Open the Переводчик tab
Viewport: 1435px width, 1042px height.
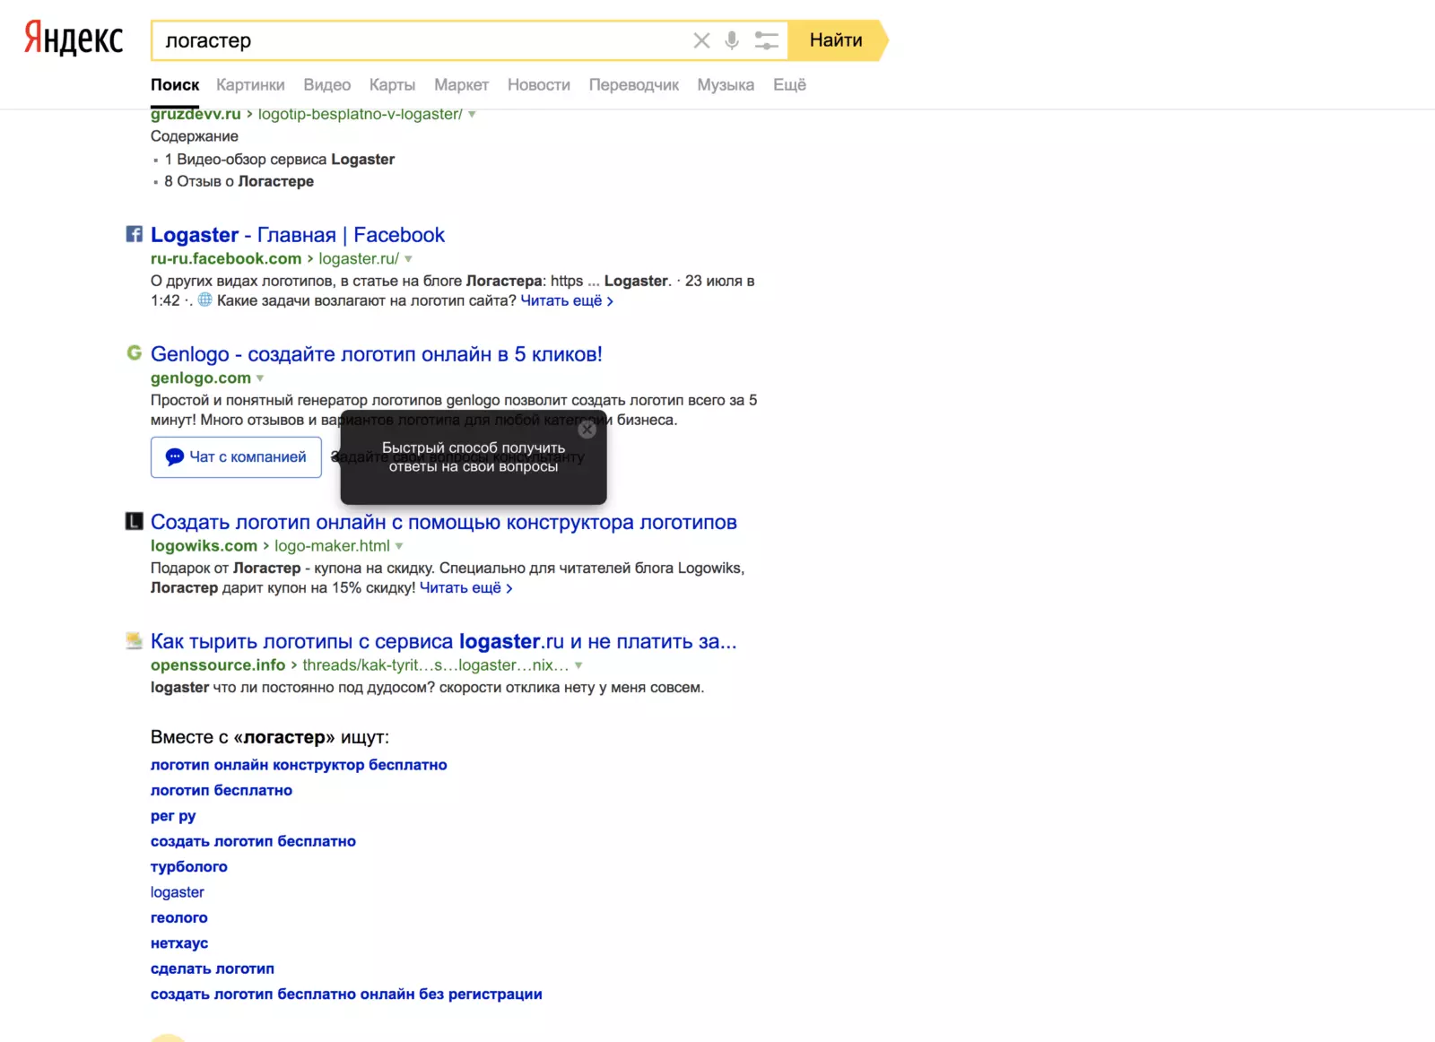click(633, 85)
